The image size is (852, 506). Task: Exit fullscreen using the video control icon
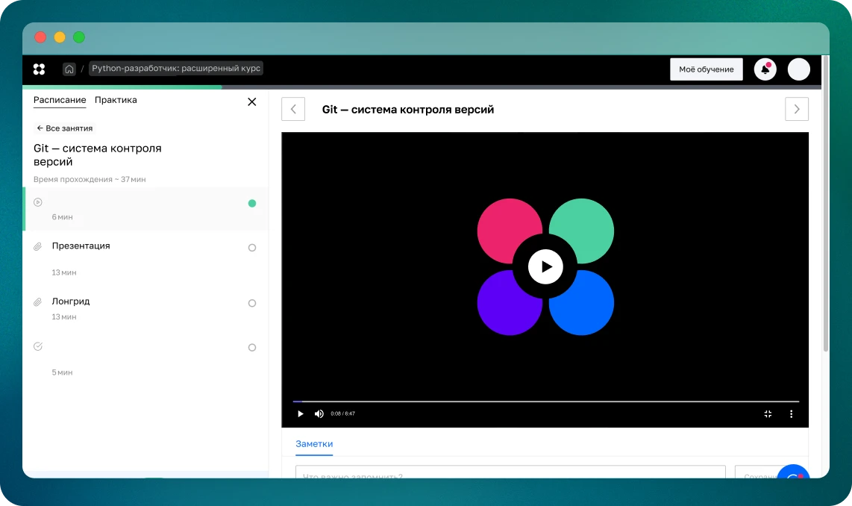coord(768,413)
